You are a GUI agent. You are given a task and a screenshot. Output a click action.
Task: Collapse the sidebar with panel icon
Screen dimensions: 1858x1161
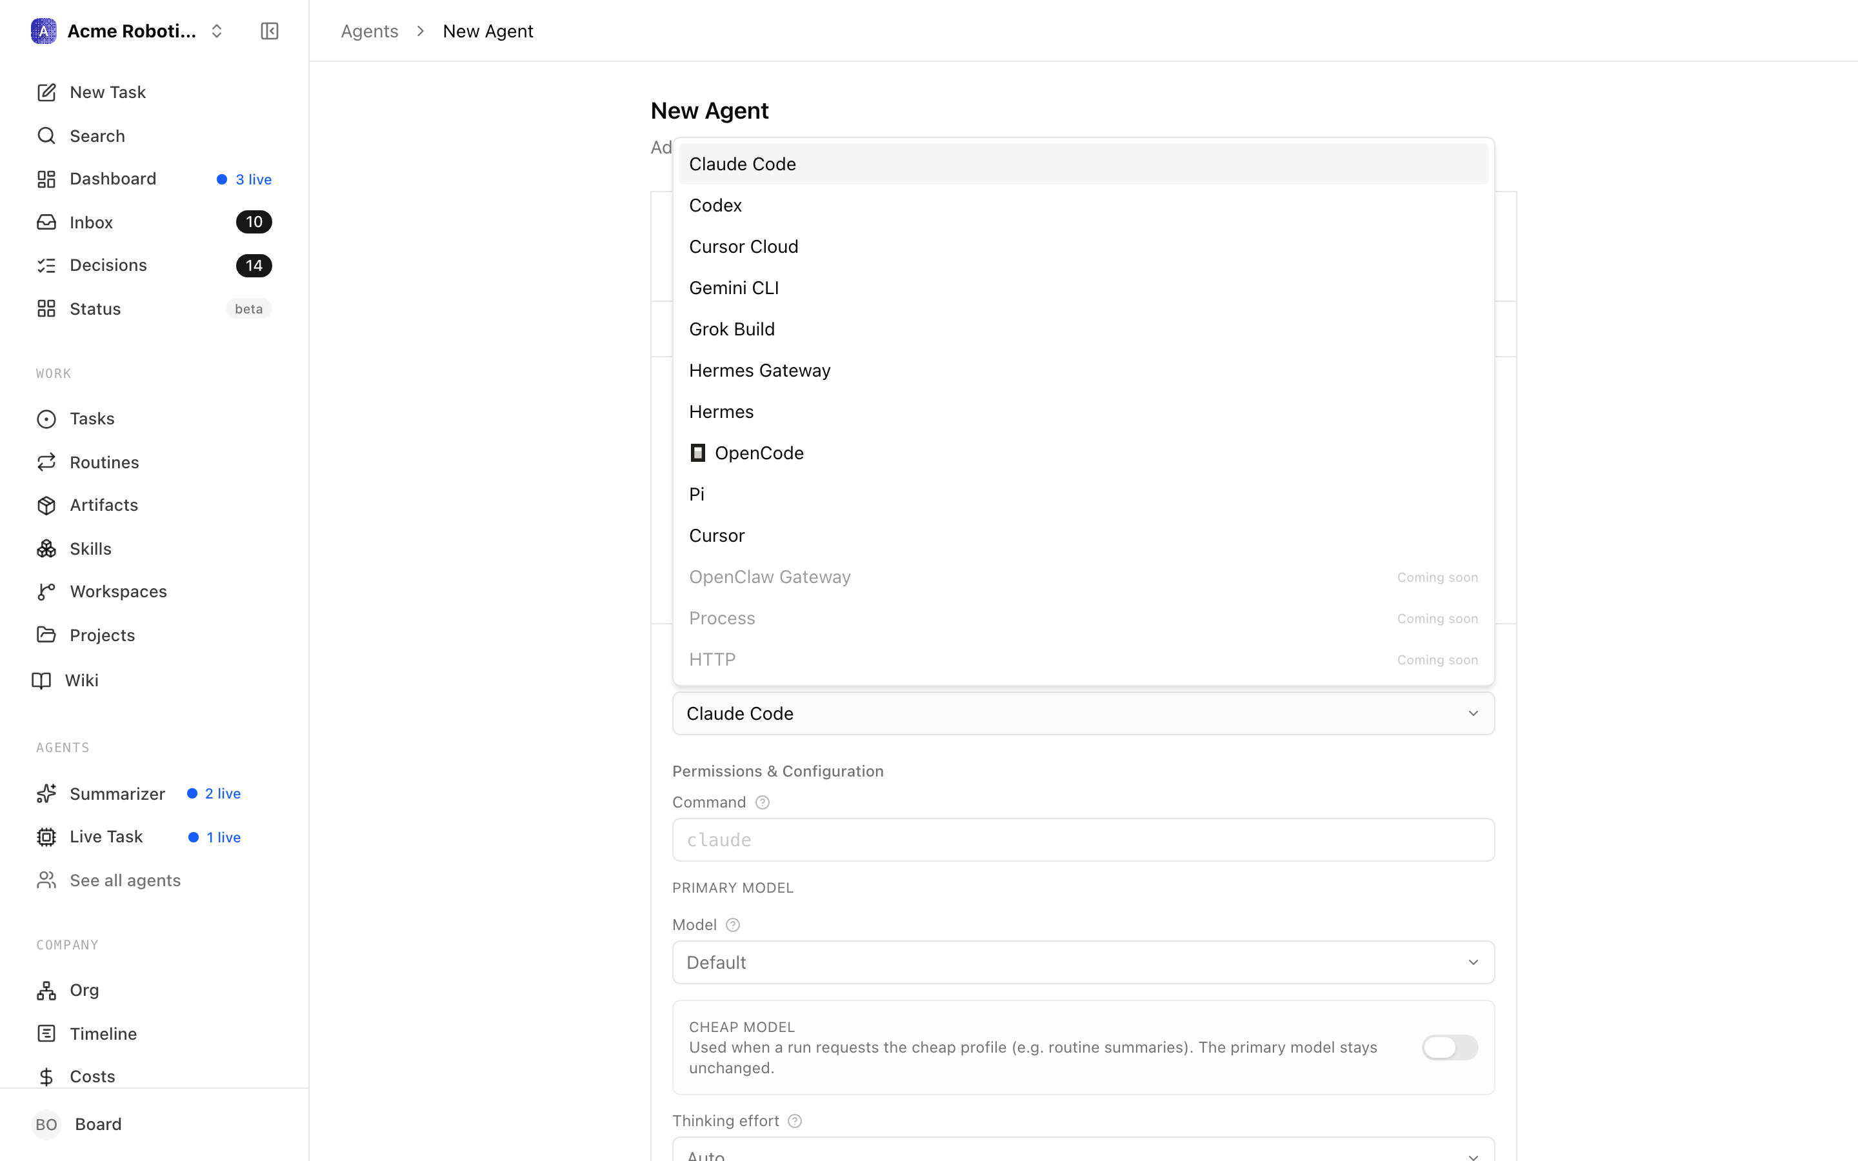[x=270, y=31]
